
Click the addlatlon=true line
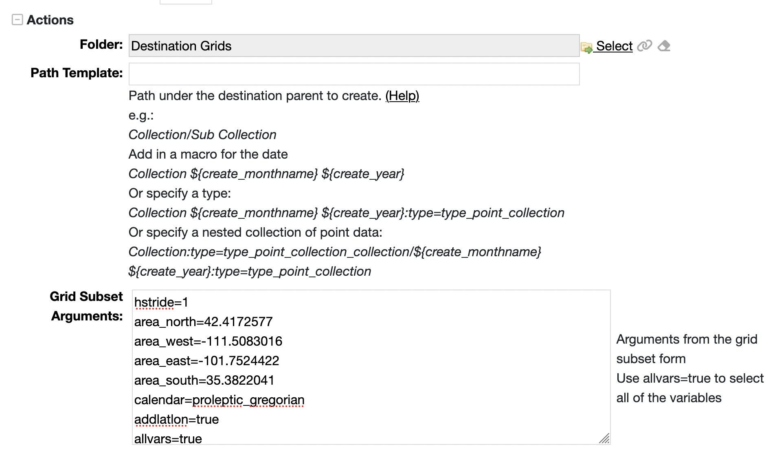[x=176, y=420]
